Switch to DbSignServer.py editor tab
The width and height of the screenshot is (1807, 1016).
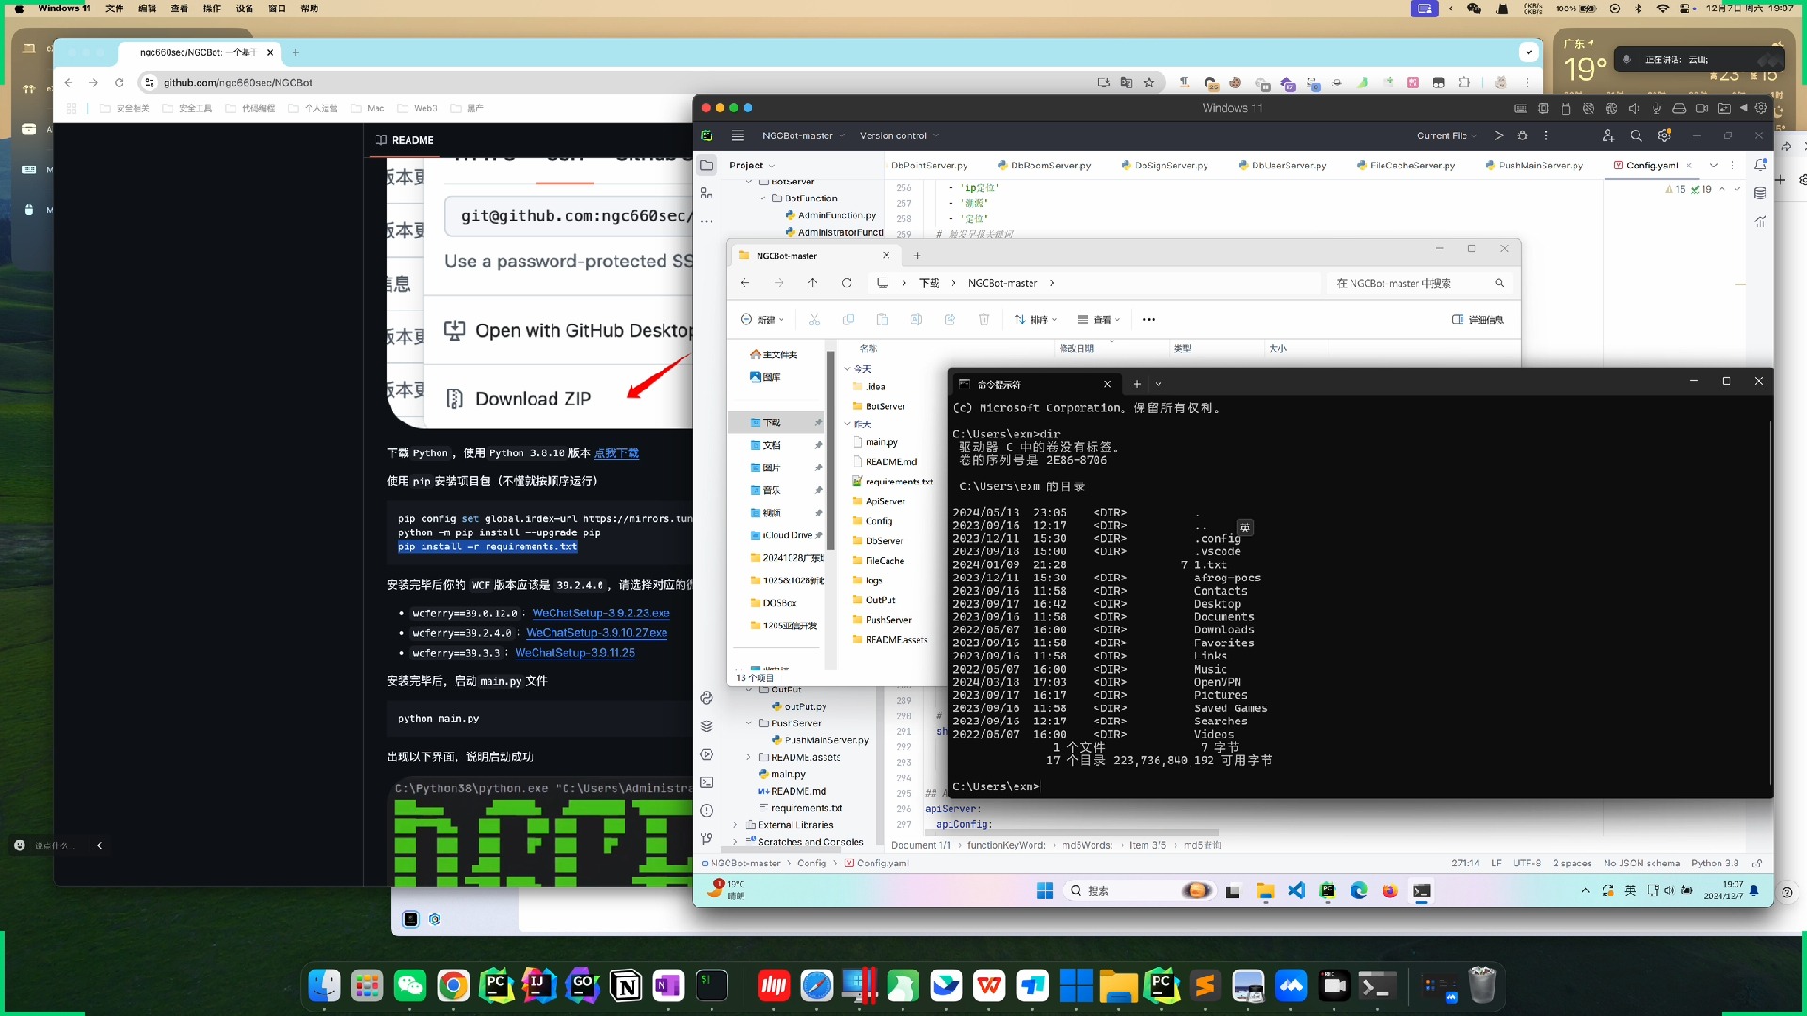click(x=1164, y=166)
